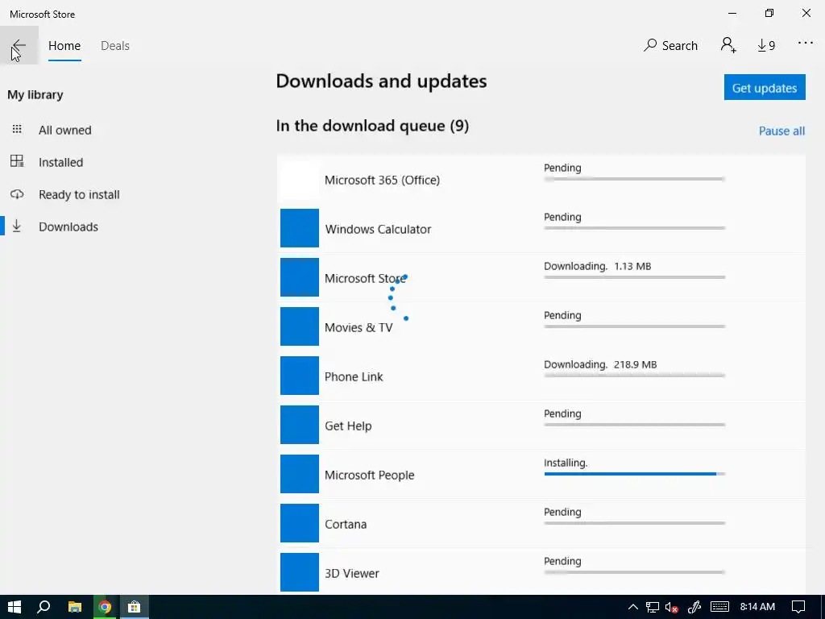
Task: Open the Search box
Action: click(670, 46)
